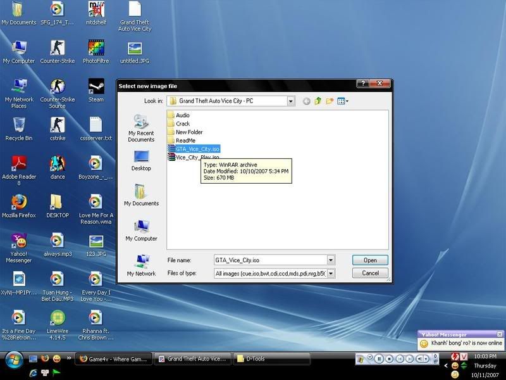Show hidden system tray icons arrow
This screenshot has height=380, width=506.
click(x=446, y=366)
